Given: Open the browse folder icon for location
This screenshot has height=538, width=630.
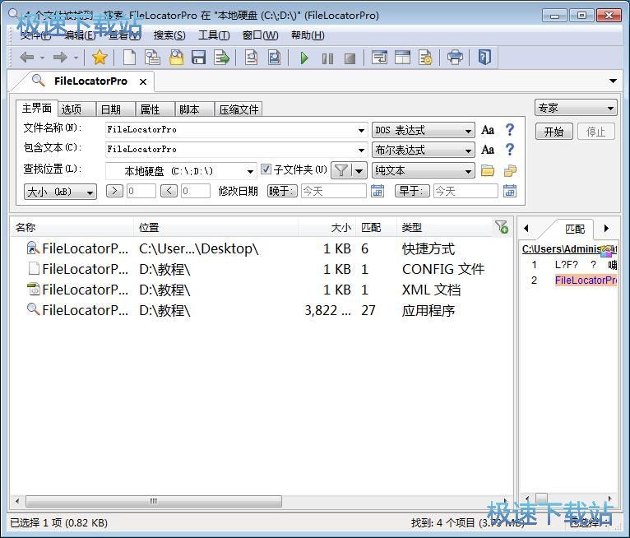Looking at the screenshot, I should (x=488, y=171).
